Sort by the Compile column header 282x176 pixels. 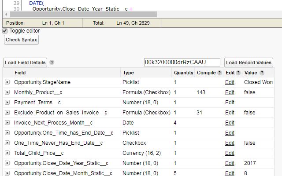tap(206, 73)
